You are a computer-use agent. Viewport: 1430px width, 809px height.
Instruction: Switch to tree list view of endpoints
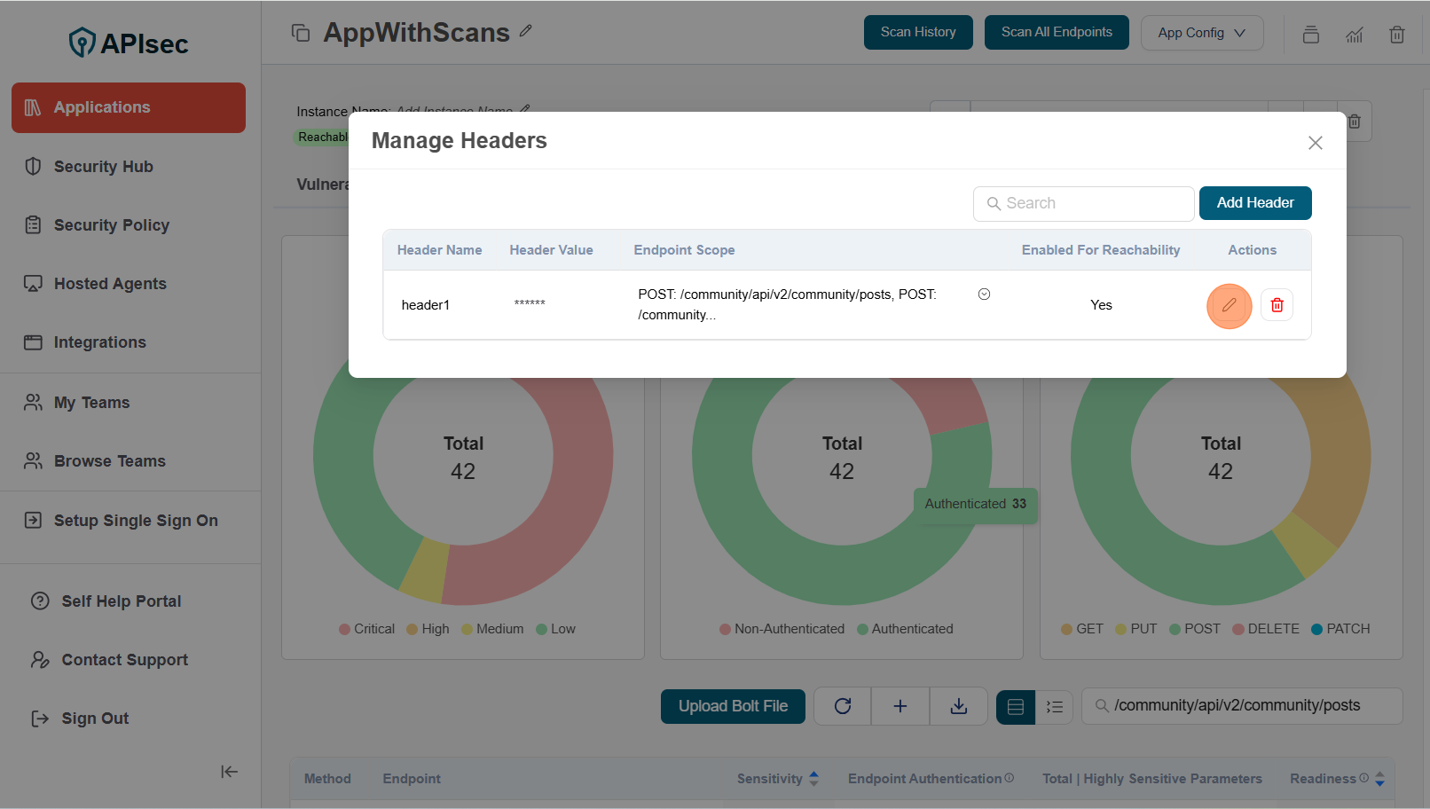point(1055,706)
